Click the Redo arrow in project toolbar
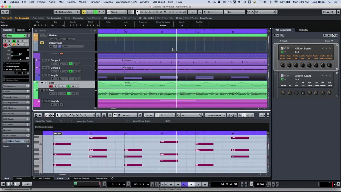The image size is (341, 192). 7,12
